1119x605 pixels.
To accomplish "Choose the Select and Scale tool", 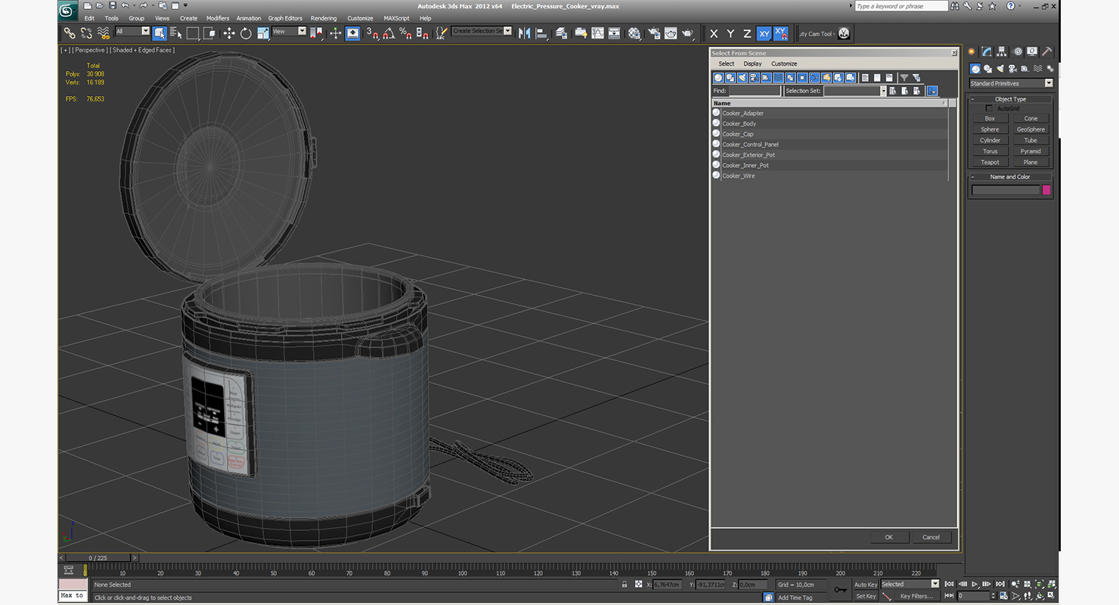I will click(x=263, y=33).
